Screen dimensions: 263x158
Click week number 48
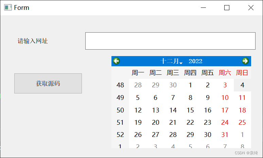tap(120, 85)
